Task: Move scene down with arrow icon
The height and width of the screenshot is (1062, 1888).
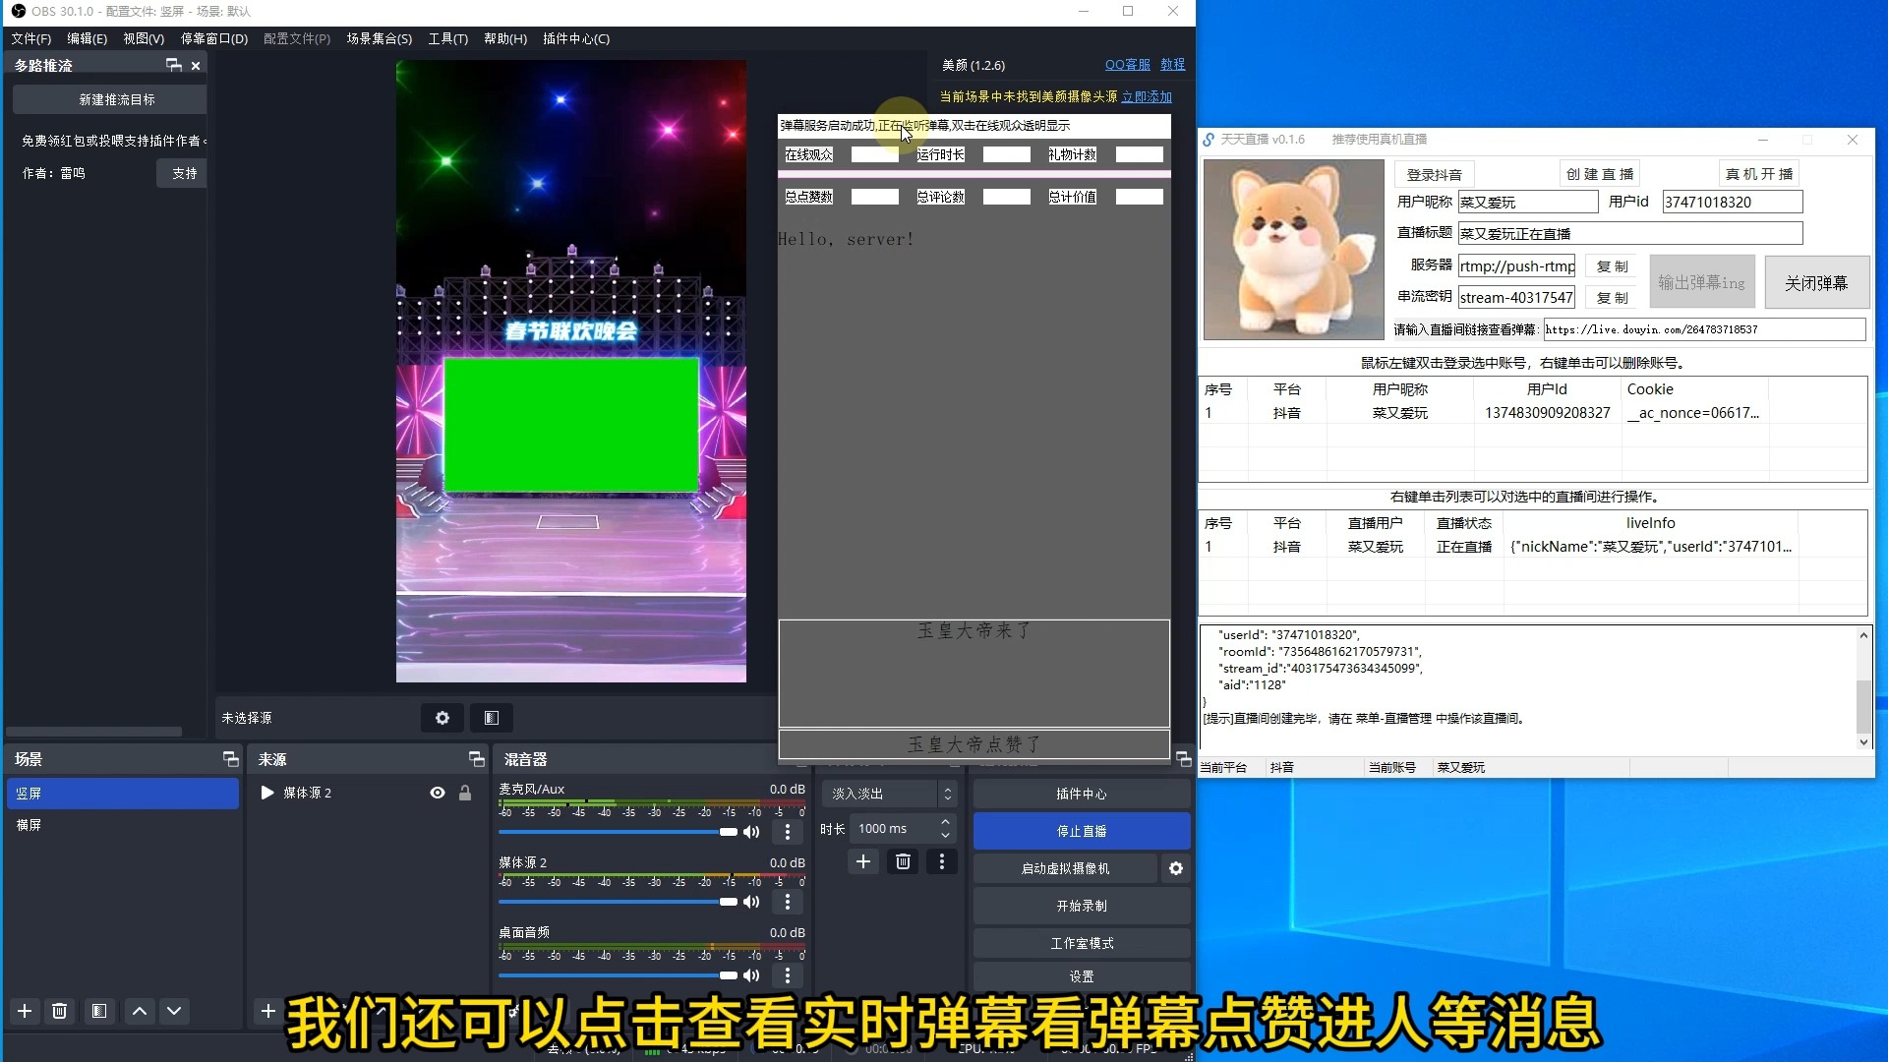Action: click(174, 1011)
